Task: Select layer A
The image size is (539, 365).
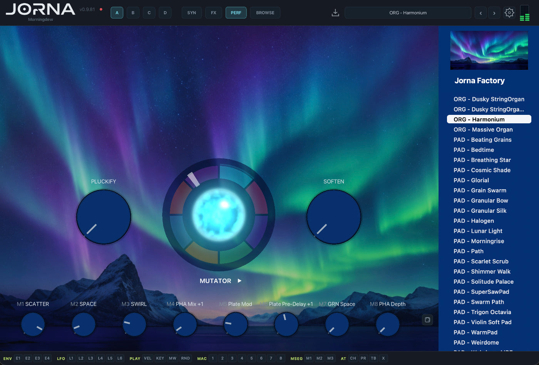Action: pos(117,13)
